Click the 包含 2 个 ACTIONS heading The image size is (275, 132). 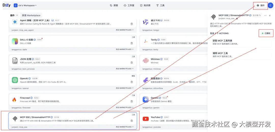[219, 33]
